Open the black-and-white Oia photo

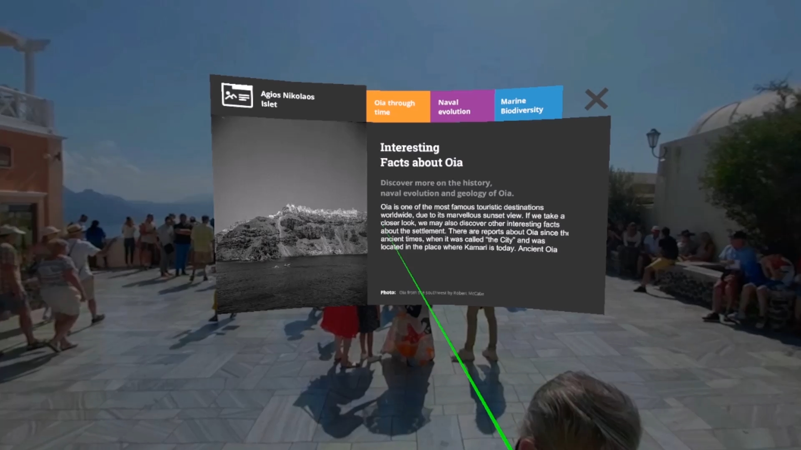pyautogui.click(x=290, y=214)
